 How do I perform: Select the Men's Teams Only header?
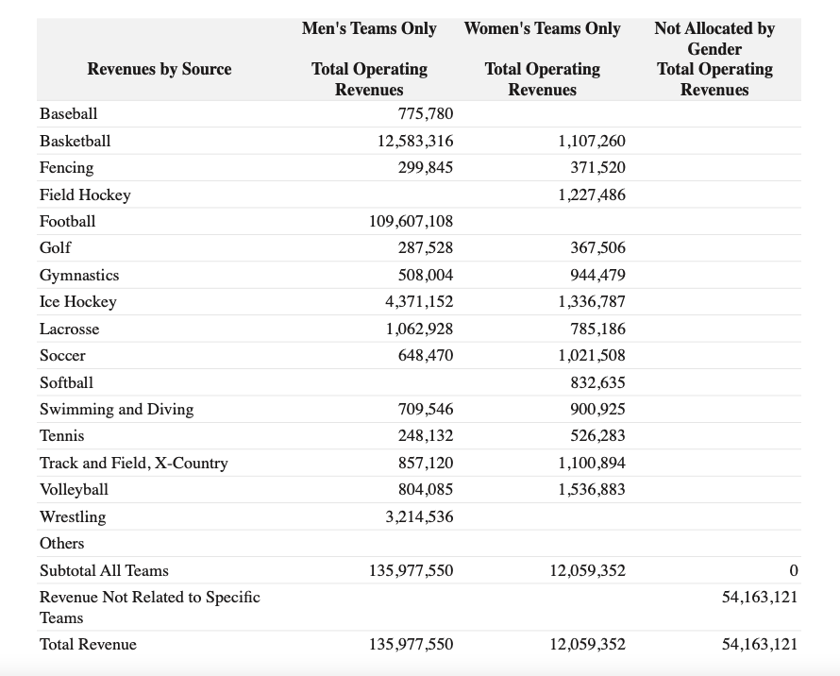(369, 28)
